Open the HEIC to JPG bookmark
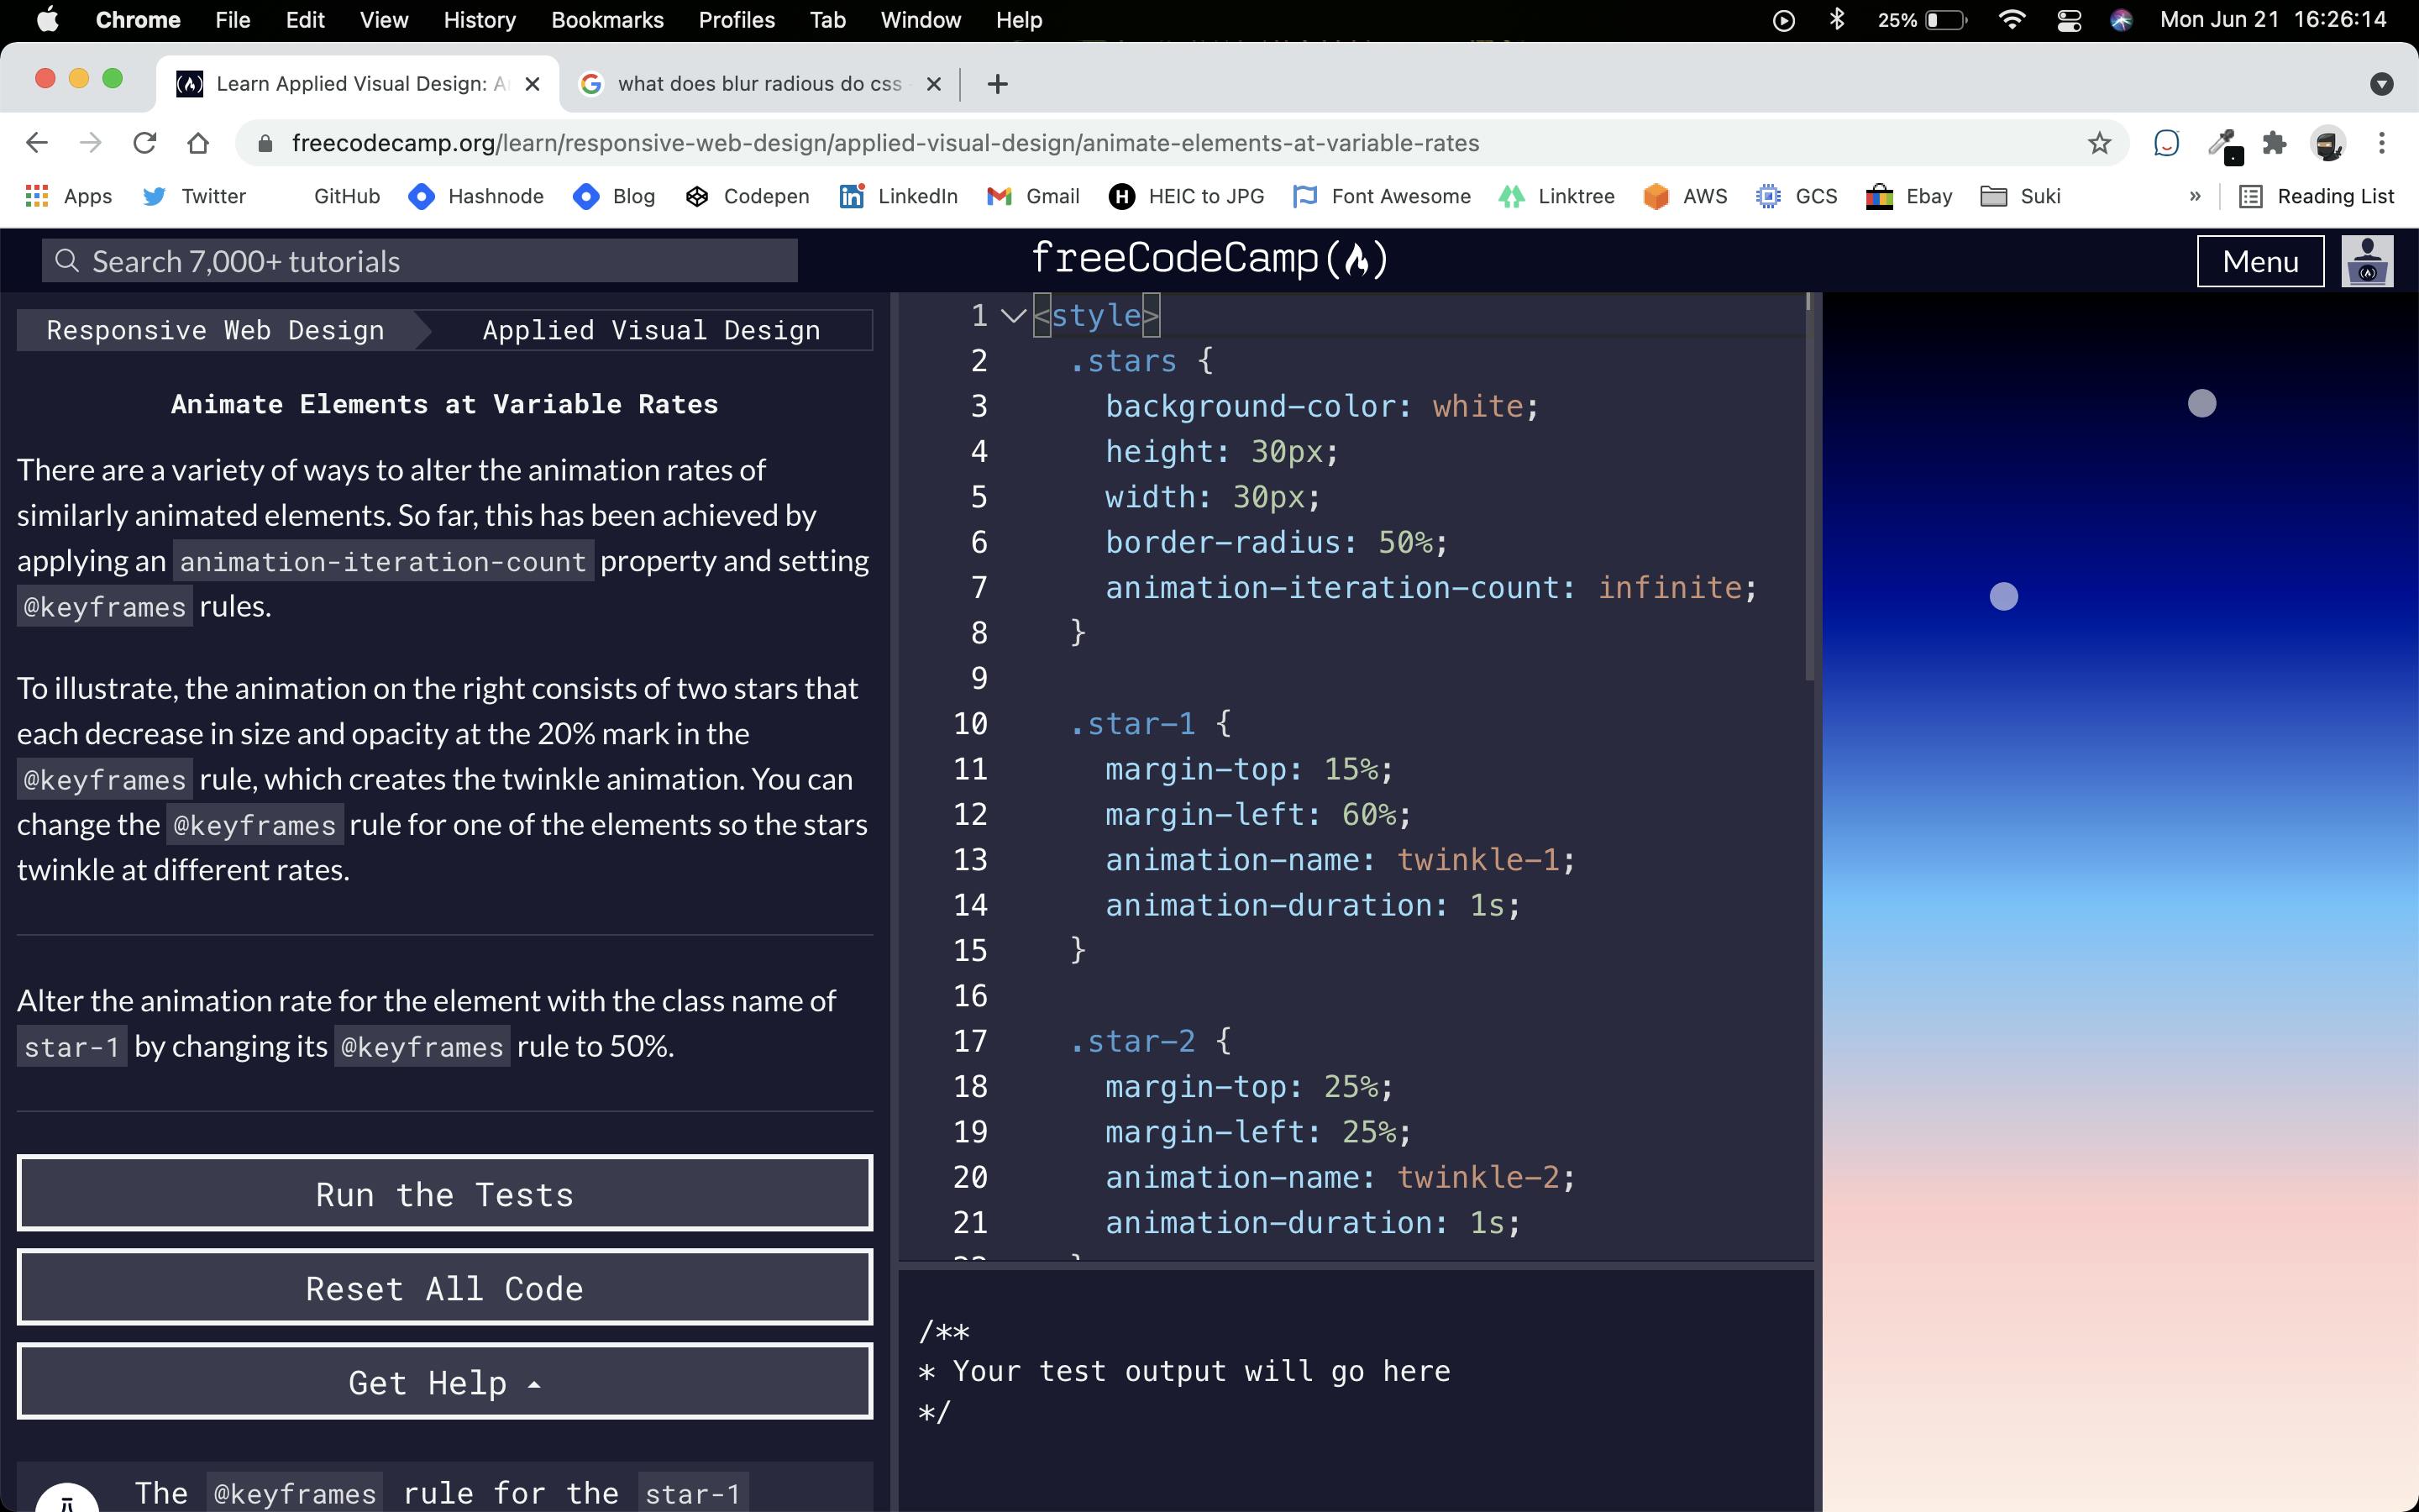The width and height of the screenshot is (2419, 1512). pyautogui.click(x=1187, y=196)
